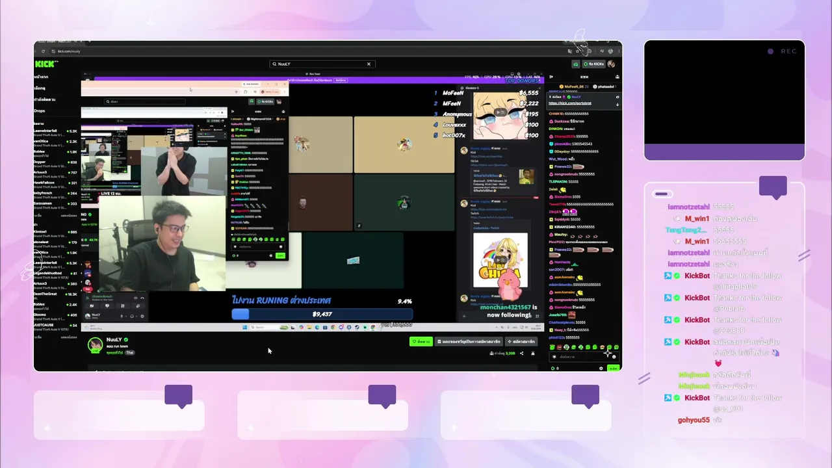832x468 pixels.
Task: Click username Chathwatpleum in chat
Action: pos(561,322)
